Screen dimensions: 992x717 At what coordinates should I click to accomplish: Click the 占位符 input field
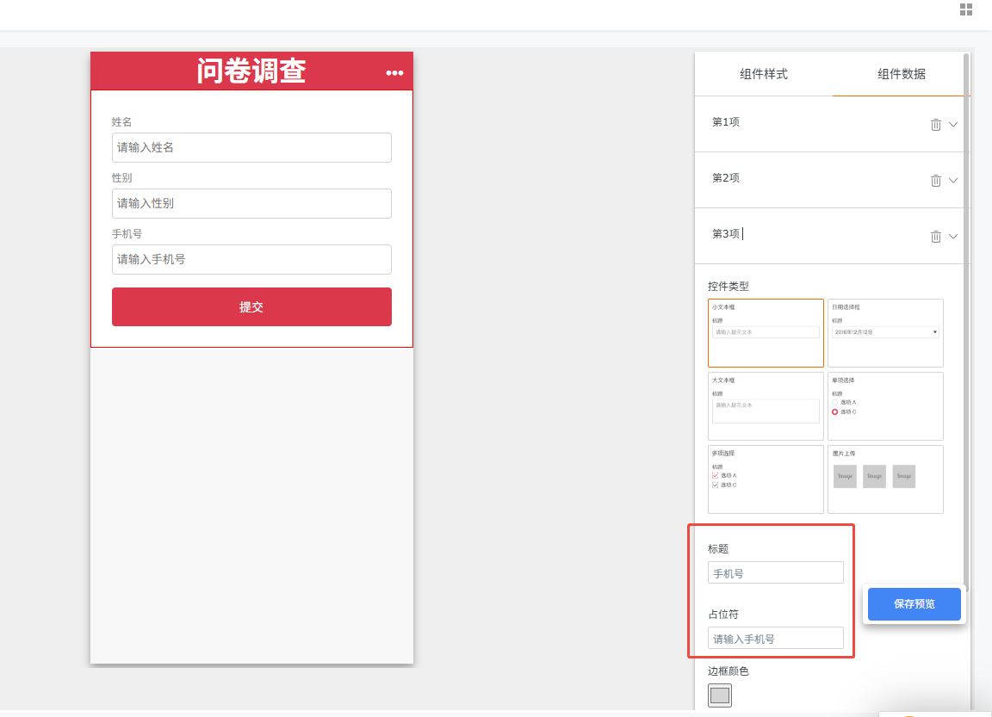click(x=776, y=638)
